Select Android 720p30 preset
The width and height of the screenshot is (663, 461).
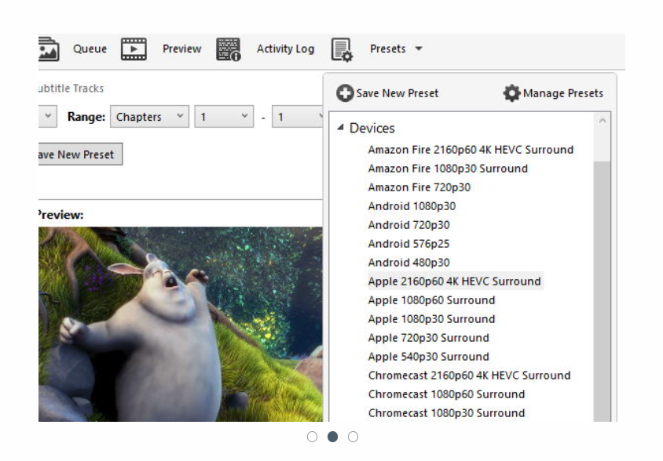pos(409,225)
